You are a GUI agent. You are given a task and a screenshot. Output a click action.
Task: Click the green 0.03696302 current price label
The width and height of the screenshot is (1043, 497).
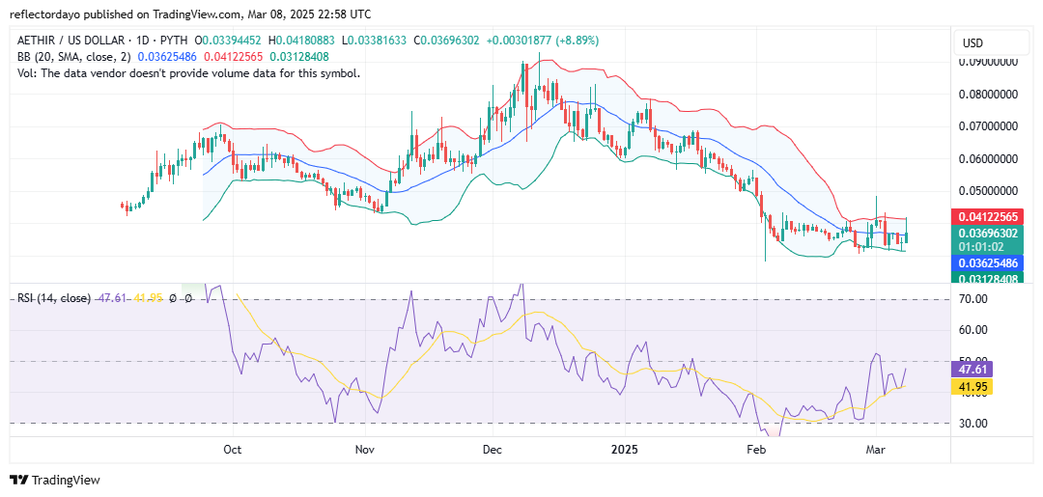click(x=987, y=234)
